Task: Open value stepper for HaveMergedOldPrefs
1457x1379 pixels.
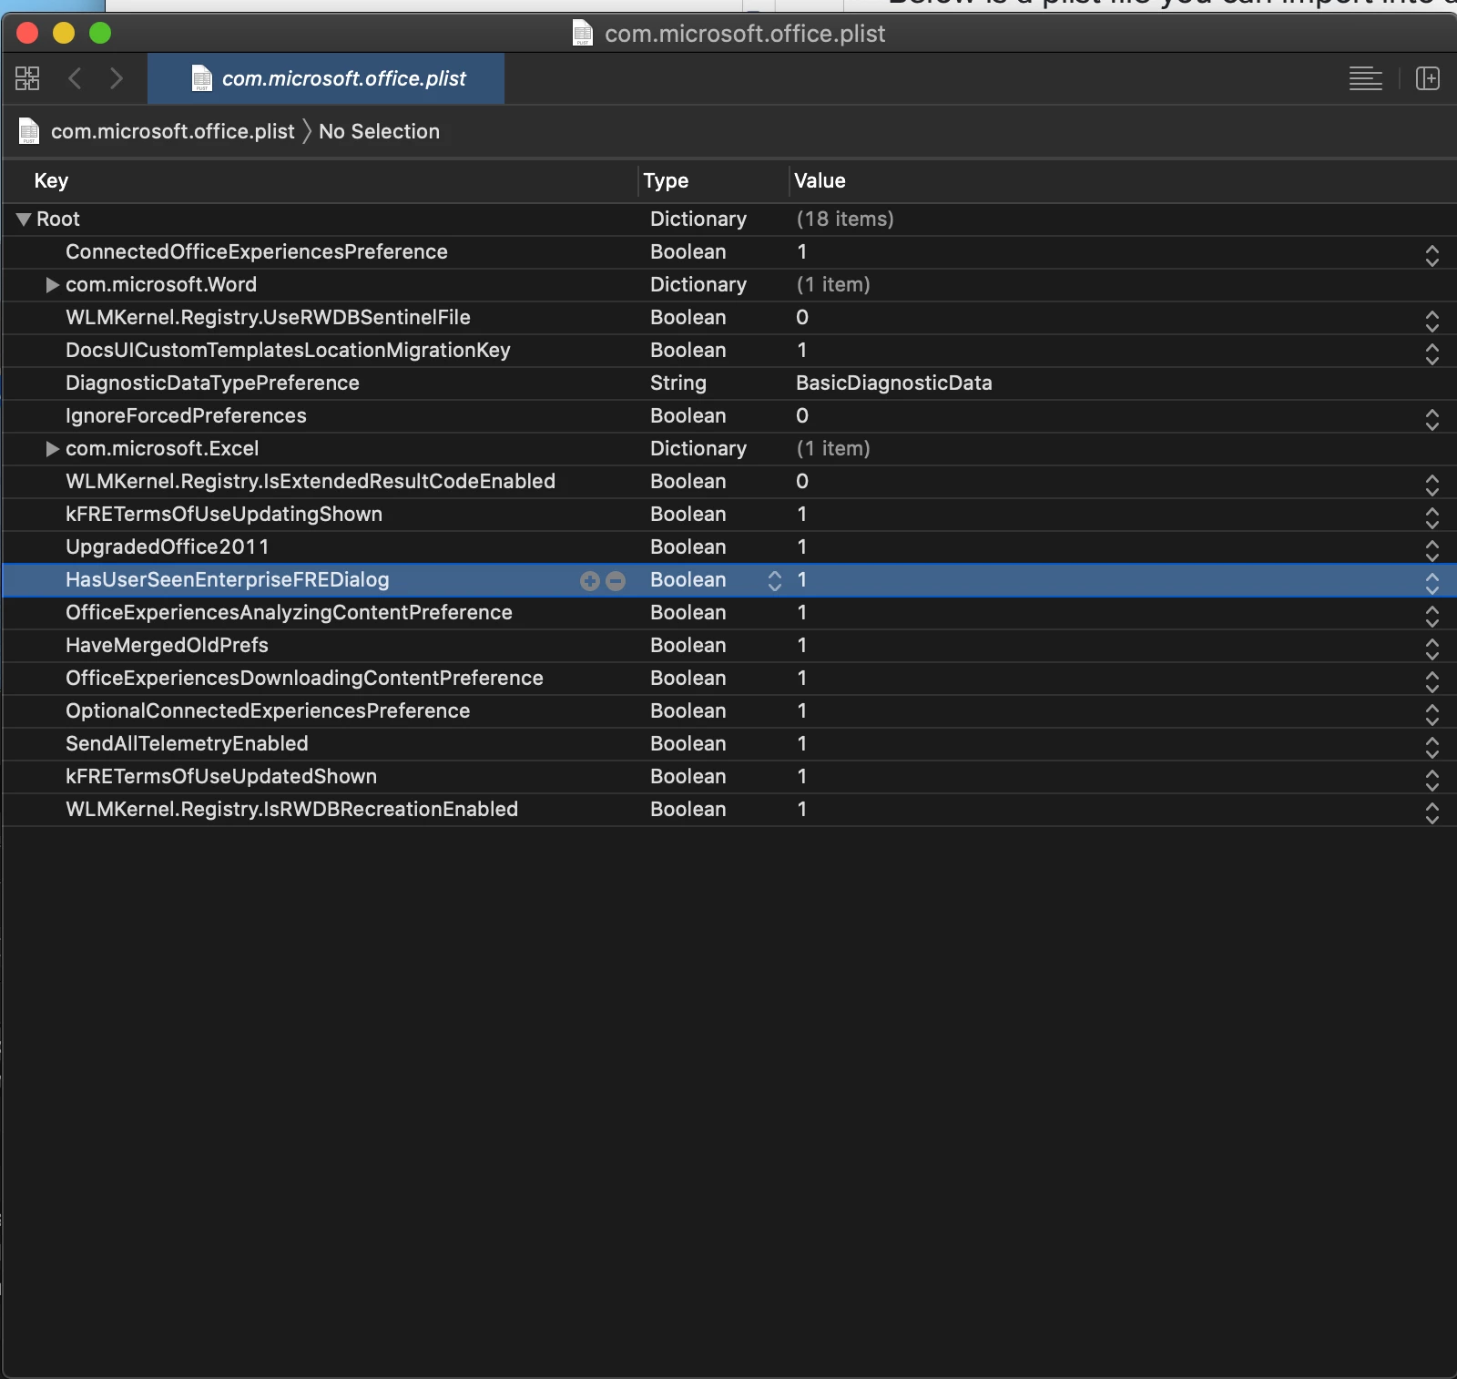Action: 1432,649
